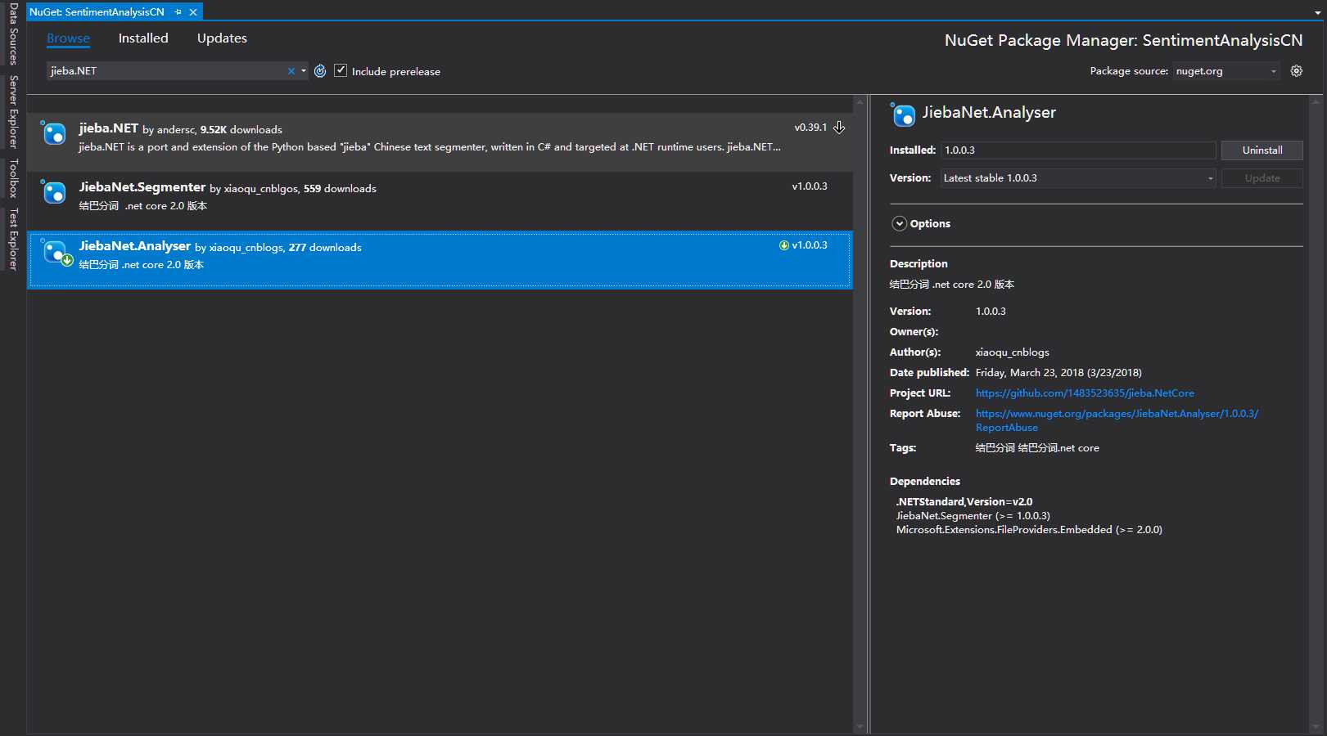Open Test Explorer side panel
Screen dimensions: 1327x736
coord(13,239)
